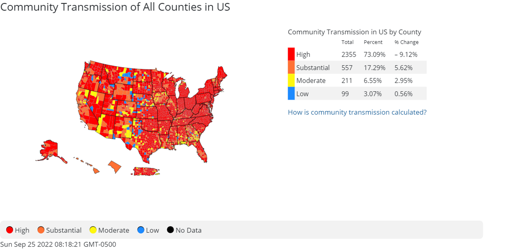Click the % Change column header
506x249 pixels.
(406, 42)
